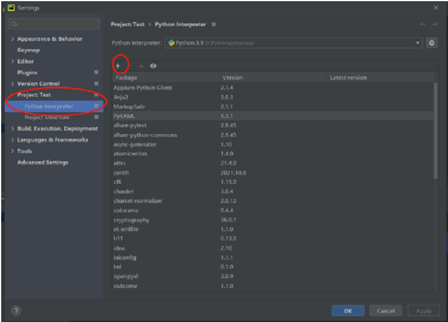The image size is (448, 322).
Task: Select the allure-pytest package row
Action: click(x=273, y=125)
